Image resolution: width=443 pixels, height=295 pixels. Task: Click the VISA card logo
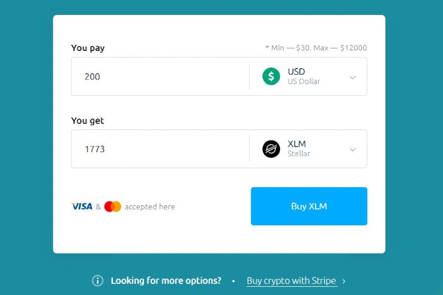[82, 206]
